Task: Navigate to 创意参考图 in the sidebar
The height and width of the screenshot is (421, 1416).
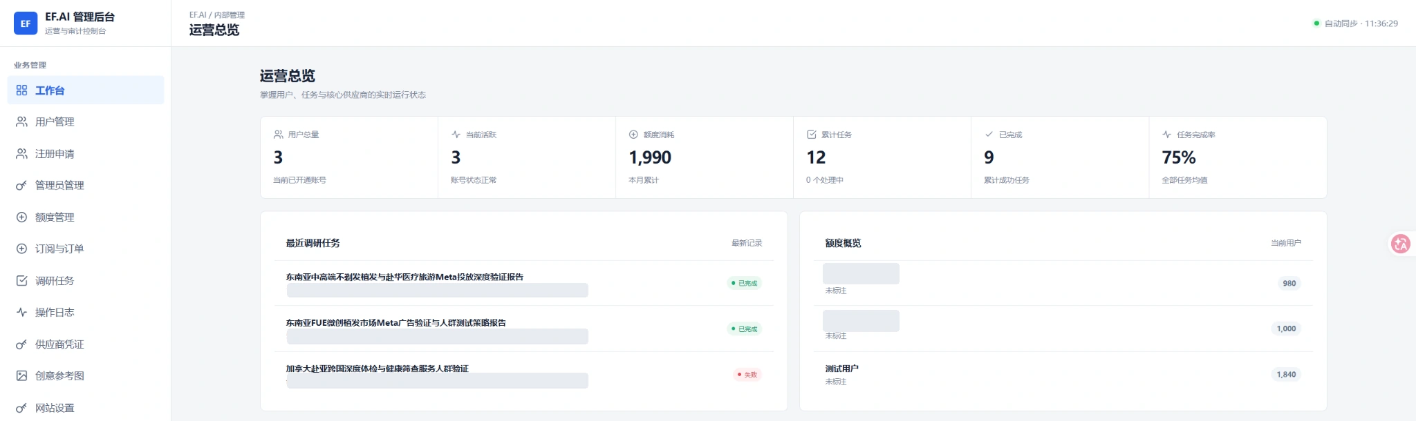Action: (86, 376)
